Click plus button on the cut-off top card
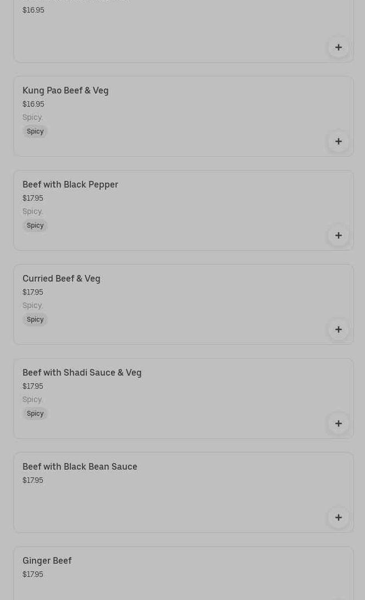This screenshot has height=600, width=365. click(339, 47)
